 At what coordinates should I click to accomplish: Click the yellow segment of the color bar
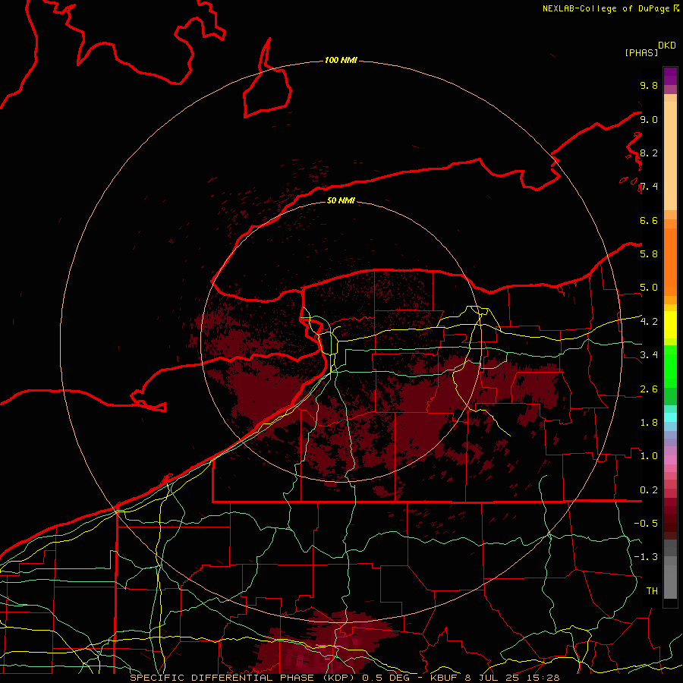coord(670,325)
